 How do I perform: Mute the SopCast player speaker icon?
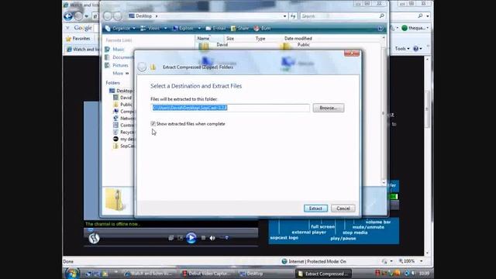pos(212,238)
